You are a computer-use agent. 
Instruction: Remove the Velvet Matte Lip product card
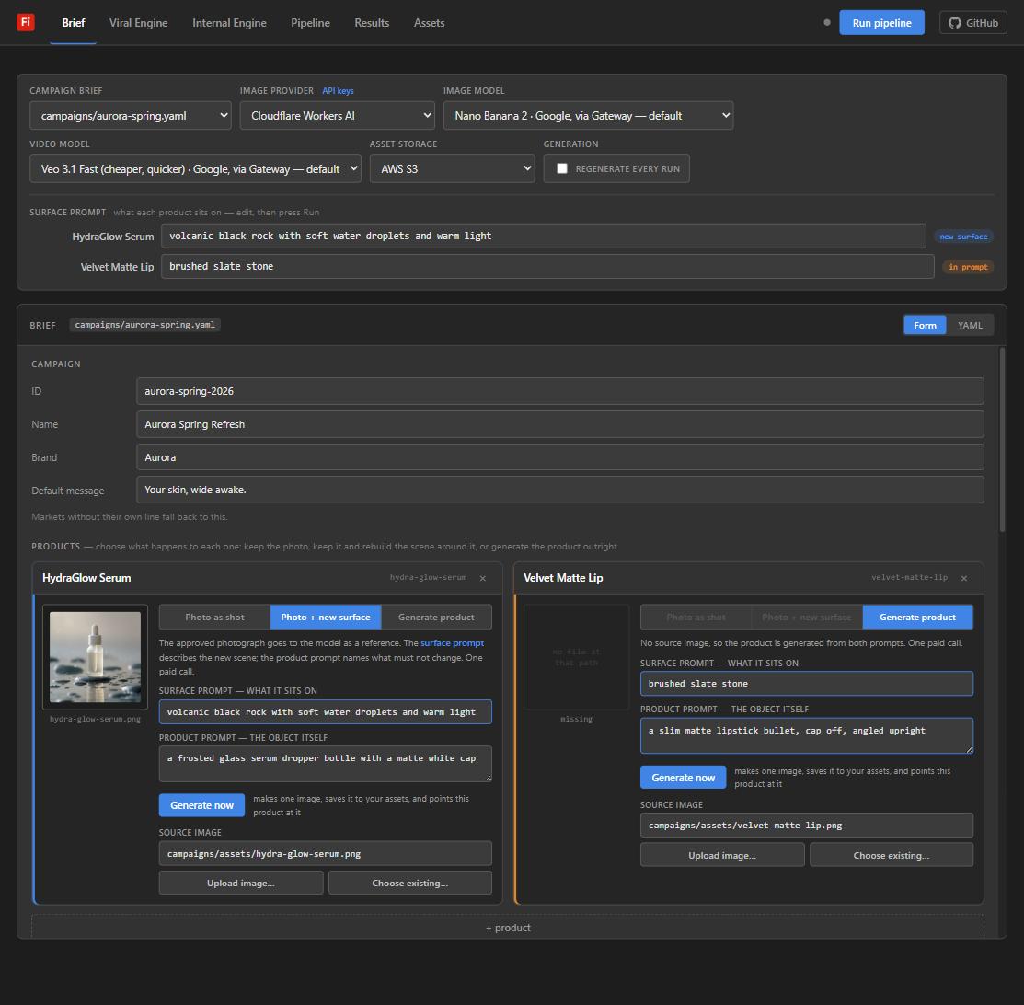964,578
